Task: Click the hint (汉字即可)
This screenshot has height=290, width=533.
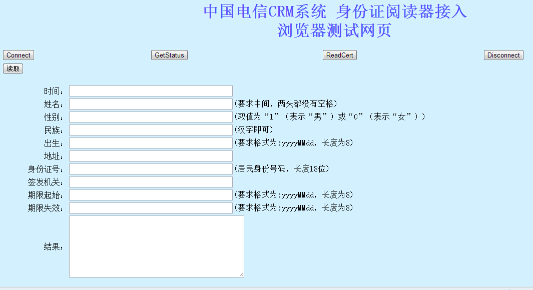Action: (254, 129)
